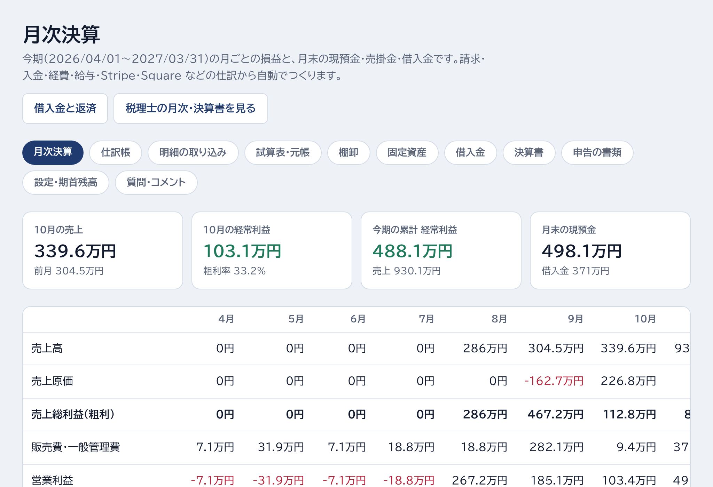Open the 設定・期首残高 tab

pos(66,182)
